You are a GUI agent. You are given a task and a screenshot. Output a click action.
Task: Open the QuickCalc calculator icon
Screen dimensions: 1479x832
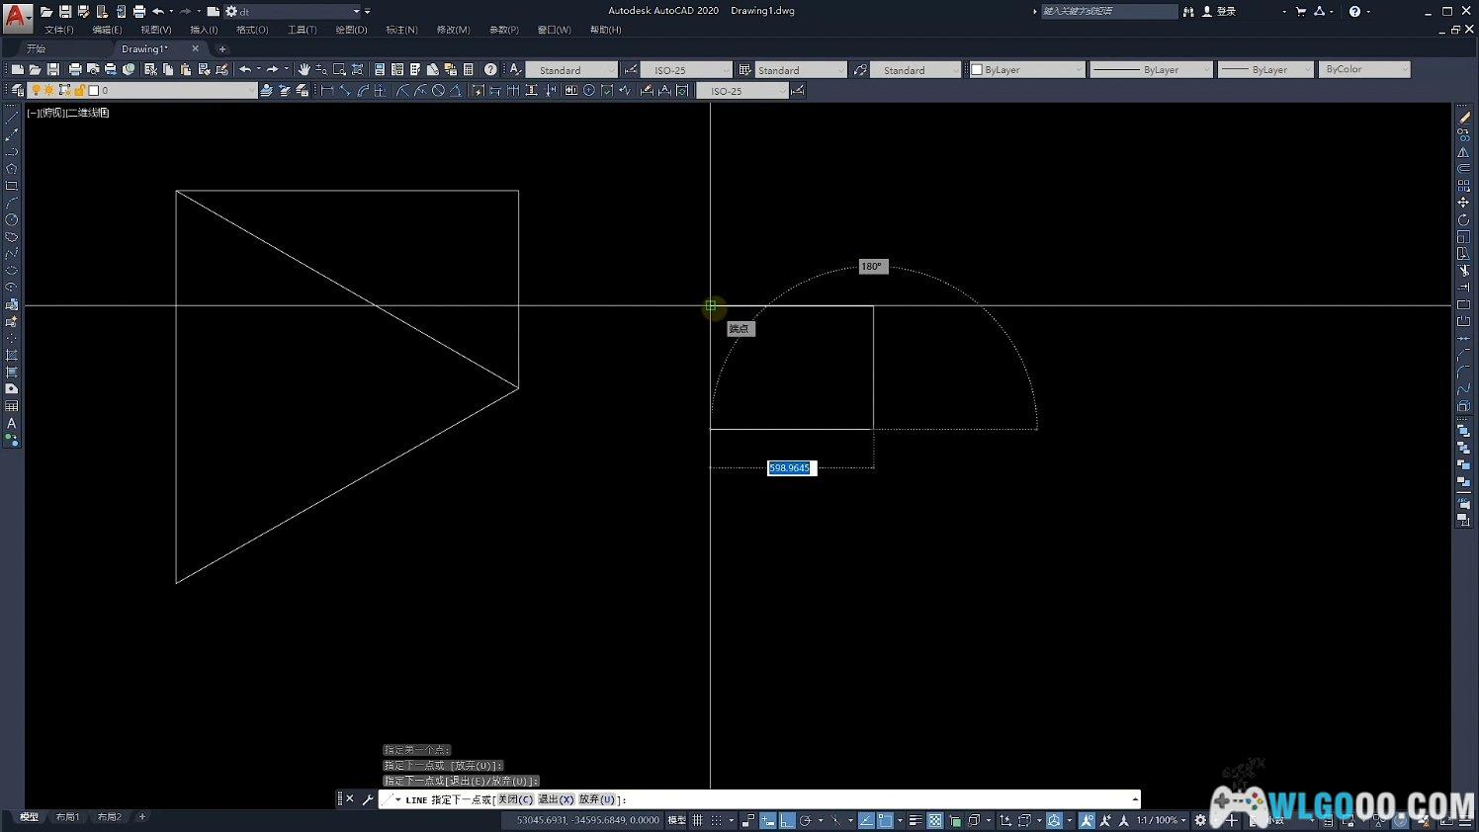coord(469,69)
